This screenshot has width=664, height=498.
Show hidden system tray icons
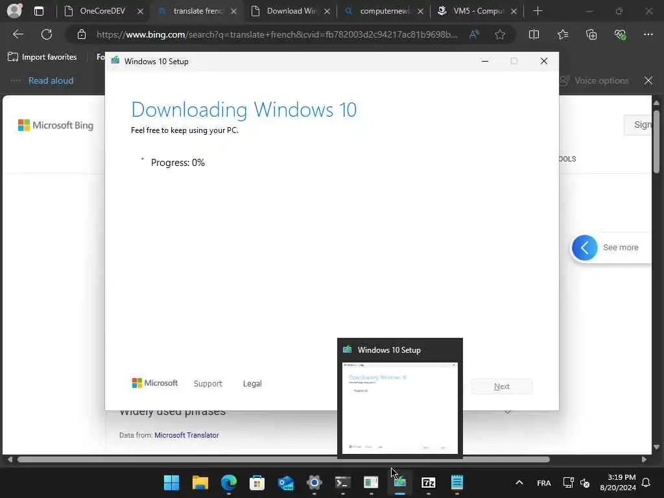pos(519,482)
